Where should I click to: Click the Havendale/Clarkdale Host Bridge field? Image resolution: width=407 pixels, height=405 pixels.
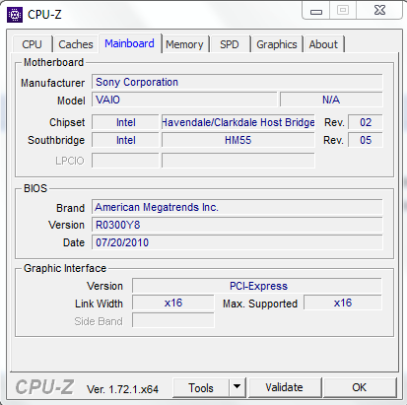[x=238, y=122]
